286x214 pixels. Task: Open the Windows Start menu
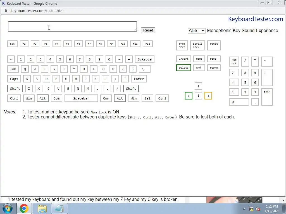[x=8, y=208]
